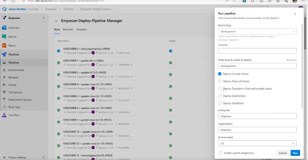Screen dimensions: 308x160
Task: Click the stage status icon for run #20230809.2
Action: 171,51
